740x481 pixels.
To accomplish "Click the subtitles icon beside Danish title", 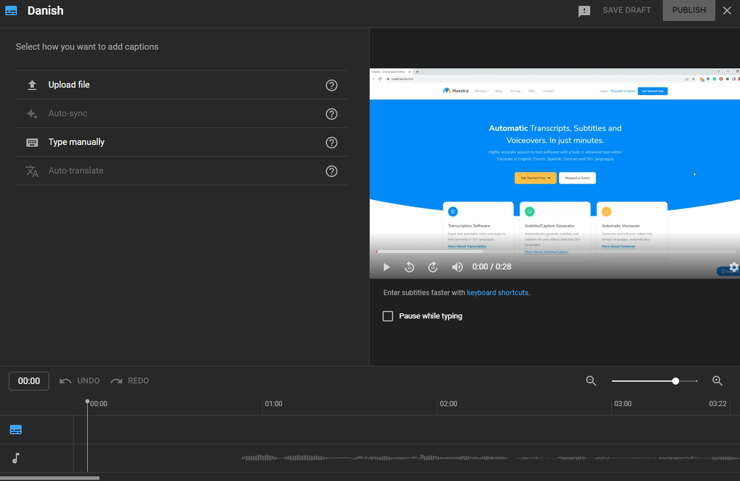I will (11, 11).
